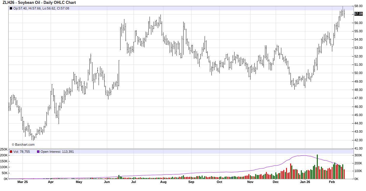Viewport: 366px width, 191px height.
Task: Click the Aug date axis label
Action: click(163, 182)
